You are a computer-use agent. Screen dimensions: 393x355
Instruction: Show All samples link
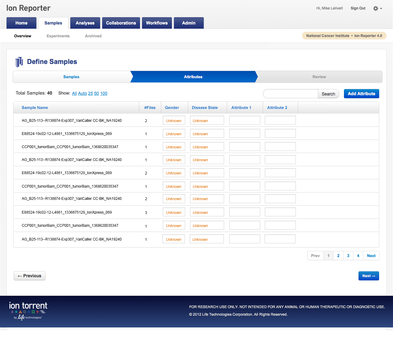pos(74,93)
